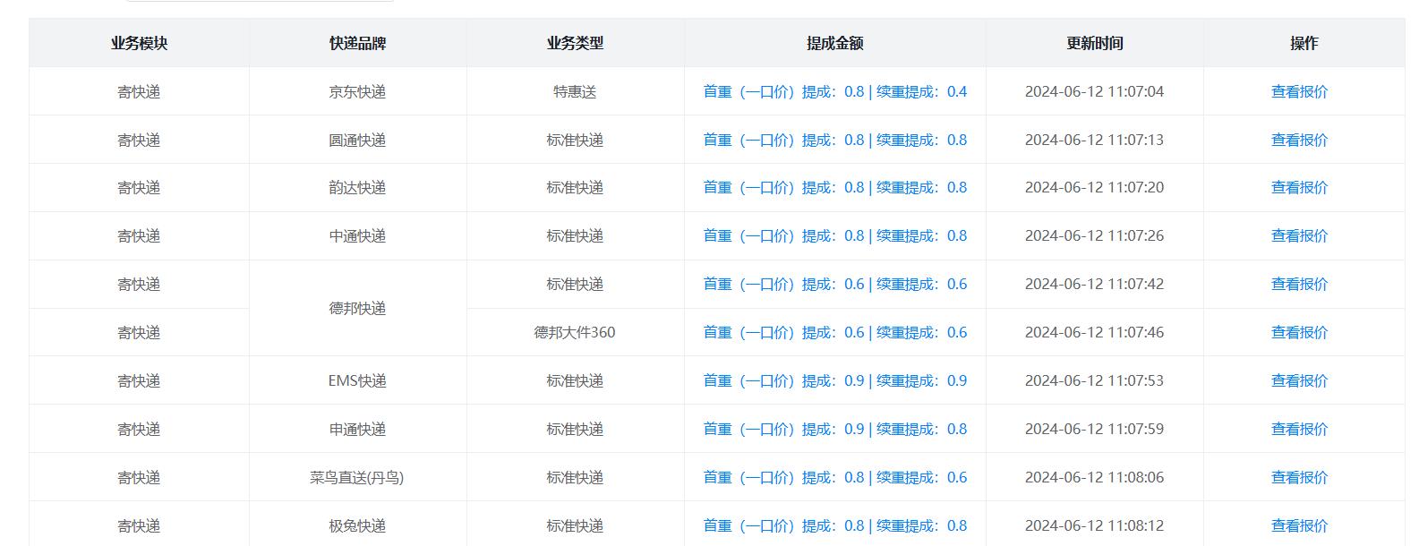Click 寄快递 in the 京东快递 row

(139, 91)
